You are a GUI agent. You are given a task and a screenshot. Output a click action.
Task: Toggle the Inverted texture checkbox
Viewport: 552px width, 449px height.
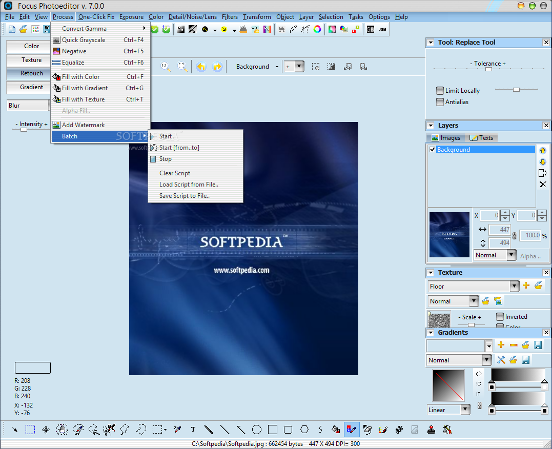pos(500,317)
